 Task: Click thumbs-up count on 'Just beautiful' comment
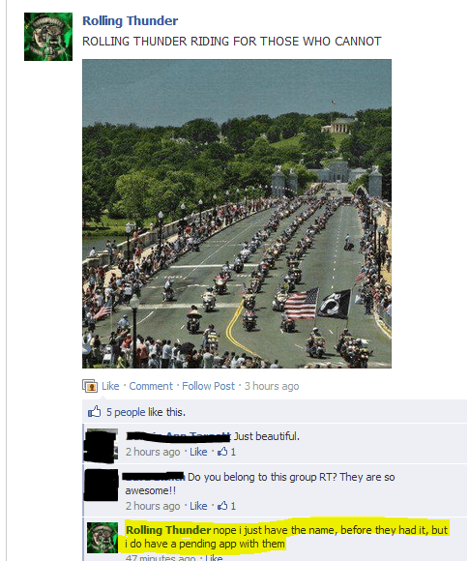[x=227, y=452]
